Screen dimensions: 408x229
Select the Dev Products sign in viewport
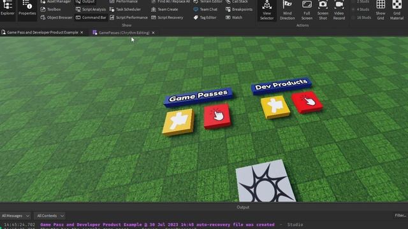(x=281, y=85)
